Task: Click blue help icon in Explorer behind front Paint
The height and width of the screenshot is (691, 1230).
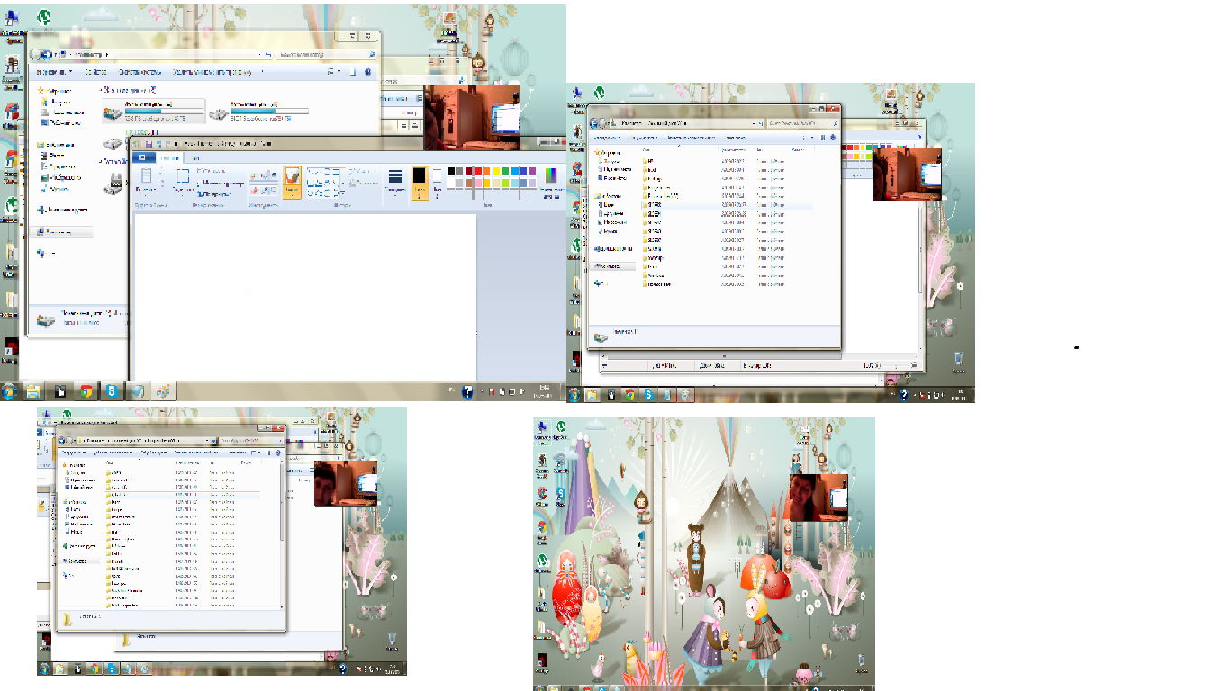Action: pos(368,72)
